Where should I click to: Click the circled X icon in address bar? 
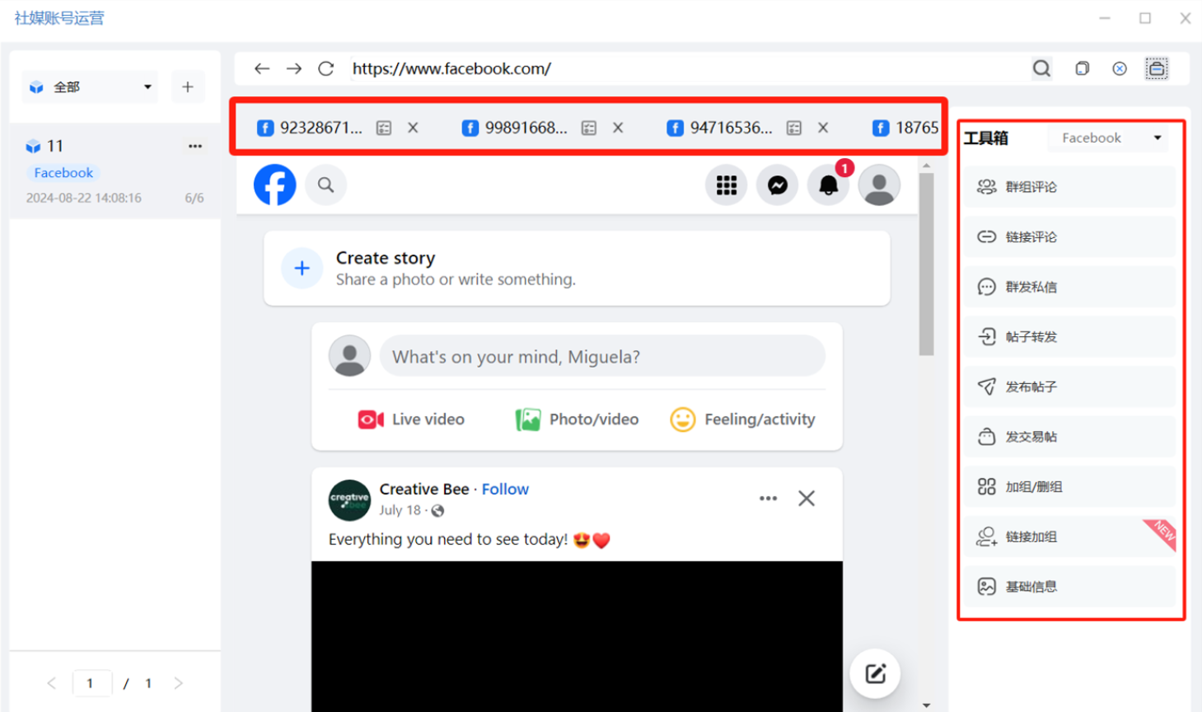pyautogui.click(x=1120, y=68)
